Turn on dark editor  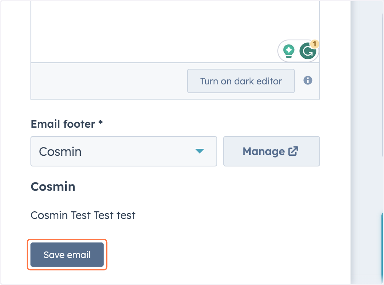coord(241,81)
